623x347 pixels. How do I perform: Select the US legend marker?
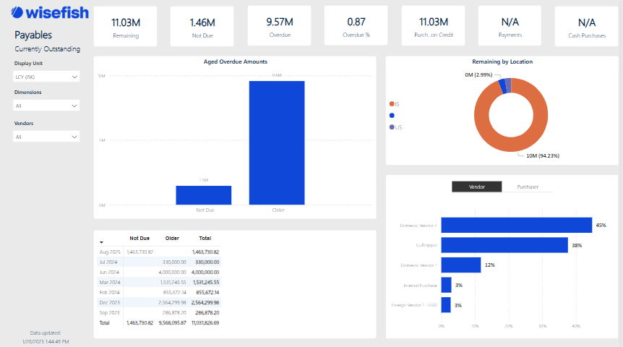point(392,127)
